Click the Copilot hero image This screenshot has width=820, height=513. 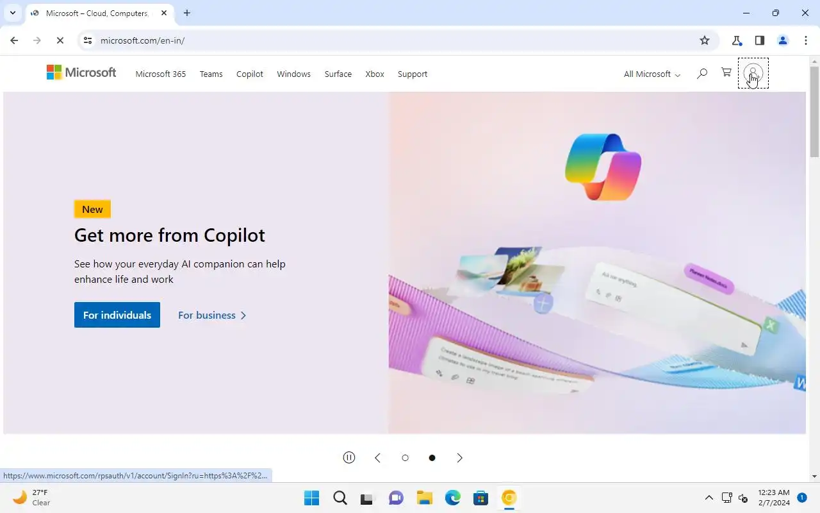pos(597,263)
